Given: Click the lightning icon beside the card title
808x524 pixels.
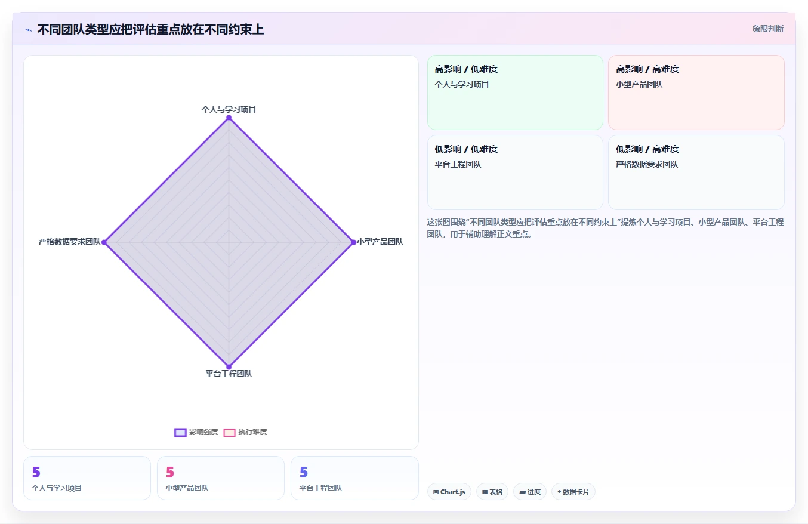Looking at the screenshot, I should 28,30.
